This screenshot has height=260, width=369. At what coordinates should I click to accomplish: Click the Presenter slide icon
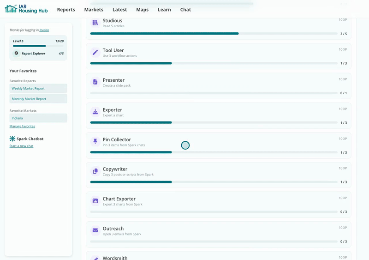coord(95,82)
